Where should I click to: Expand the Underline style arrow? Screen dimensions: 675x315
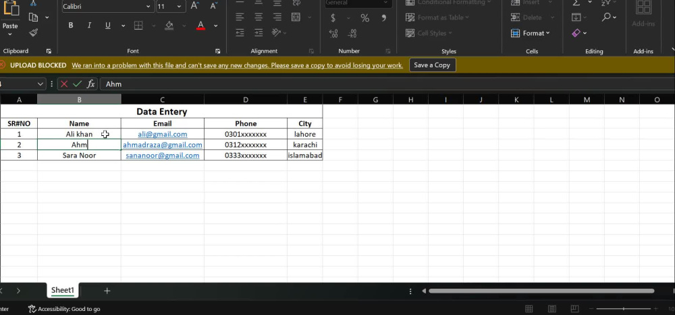coord(123,26)
